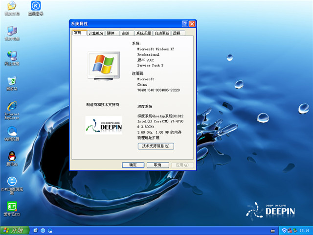
Task: Click the QQ Browser quick launch icon
Action: [50, 231]
